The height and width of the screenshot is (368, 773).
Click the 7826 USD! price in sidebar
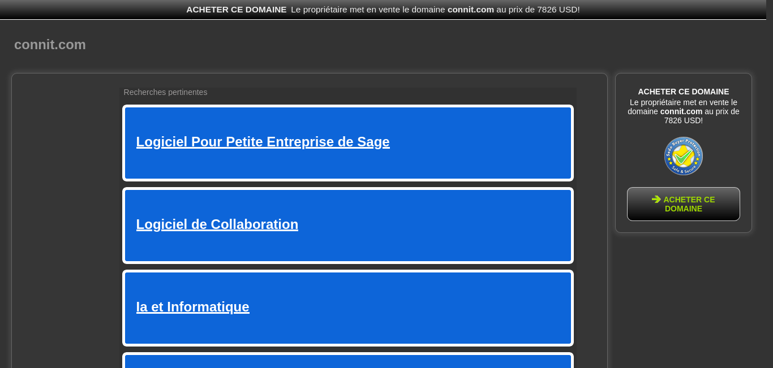[x=684, y=120]
